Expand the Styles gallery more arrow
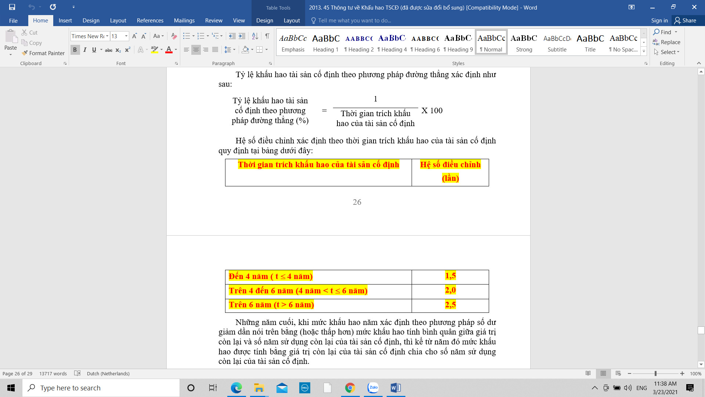This screenshot has width=705, height=397. click(644, 52)
